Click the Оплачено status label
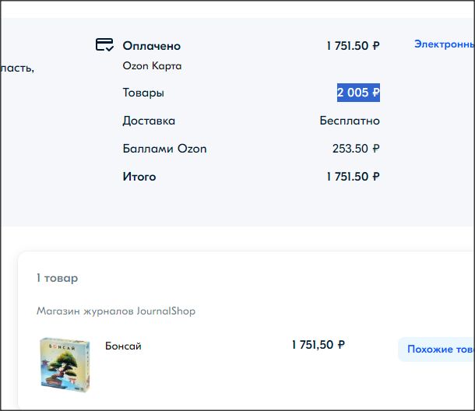 [151, 46]
